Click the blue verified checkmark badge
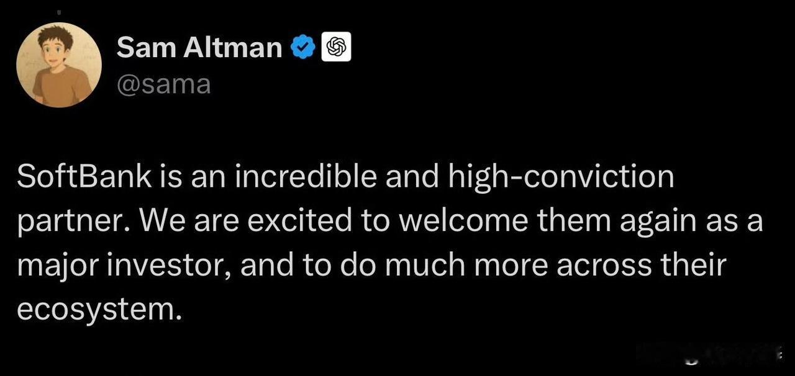This screenshot has height=376, width=795. pyautogui.click(x=304, y=48)
